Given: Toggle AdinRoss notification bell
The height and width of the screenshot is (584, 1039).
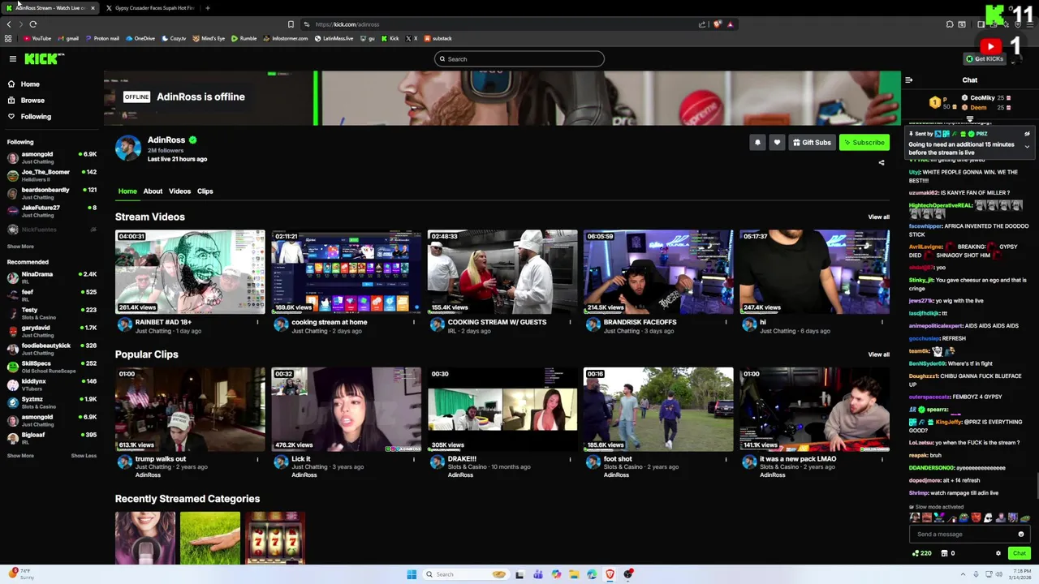Looking at the screenshot, I should tap(757, 143).
